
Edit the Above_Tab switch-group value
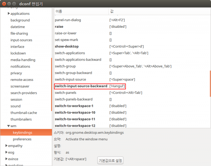pyautogui.click(x=140, y=66)
